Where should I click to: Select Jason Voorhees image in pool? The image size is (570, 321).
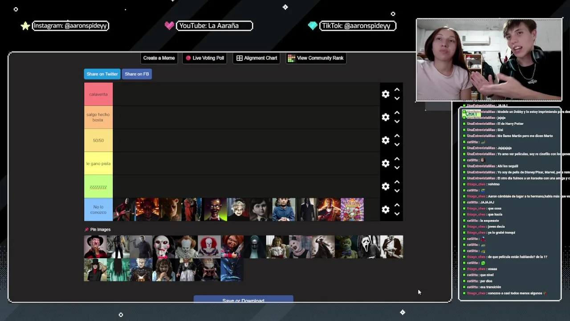point(118,247)
